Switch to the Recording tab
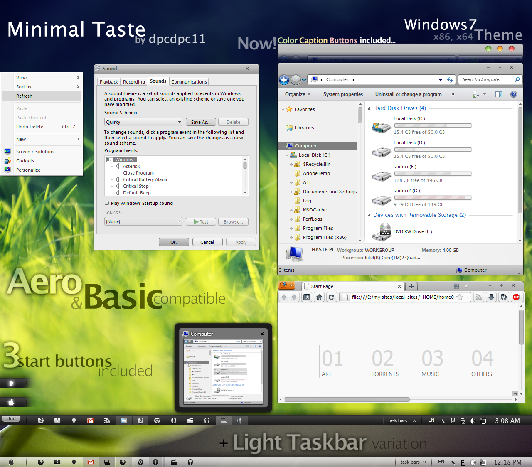Viewport: 532px width, 467px height. pyautogui.click(x=134, y=82)
